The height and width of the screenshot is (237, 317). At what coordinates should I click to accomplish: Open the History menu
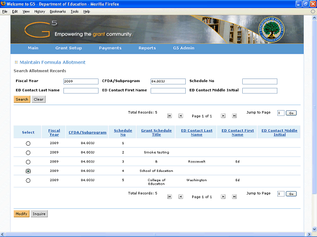40,11
